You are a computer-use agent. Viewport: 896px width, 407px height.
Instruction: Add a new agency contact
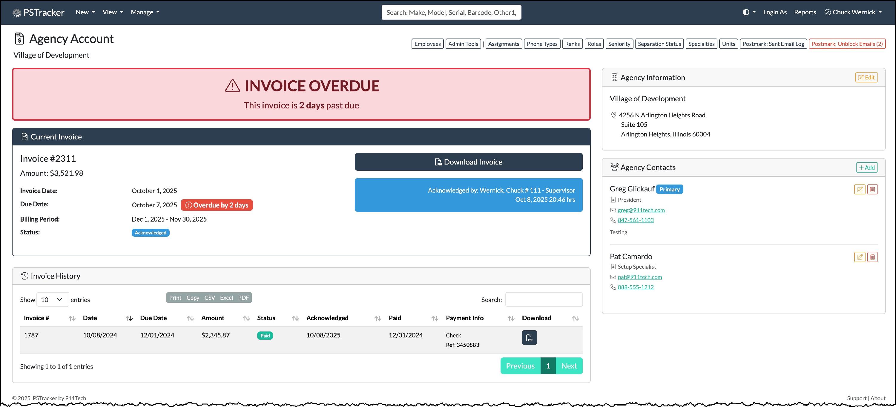pyautogui.click(x=866, y=167)
